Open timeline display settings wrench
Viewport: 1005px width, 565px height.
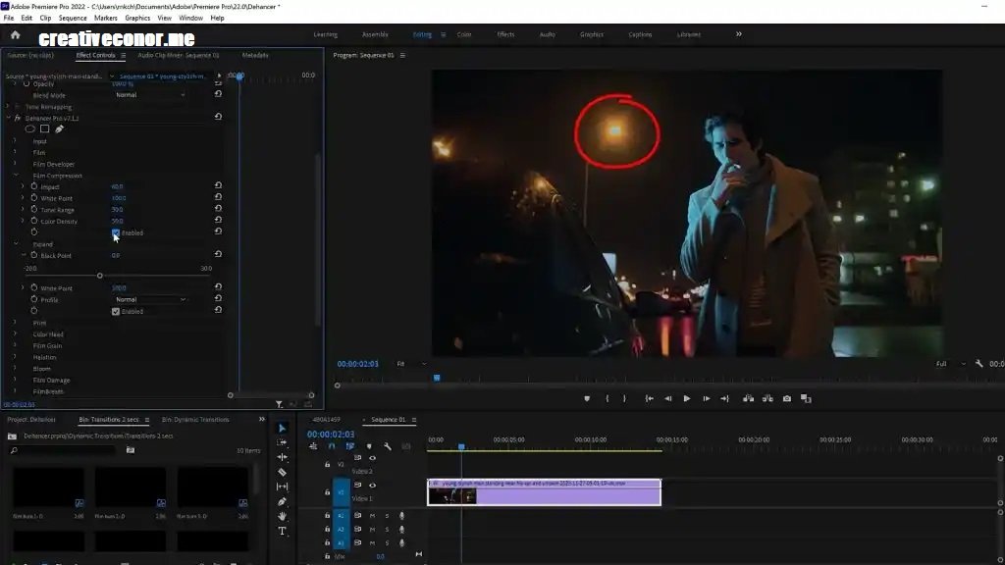[x=387, y=446]
